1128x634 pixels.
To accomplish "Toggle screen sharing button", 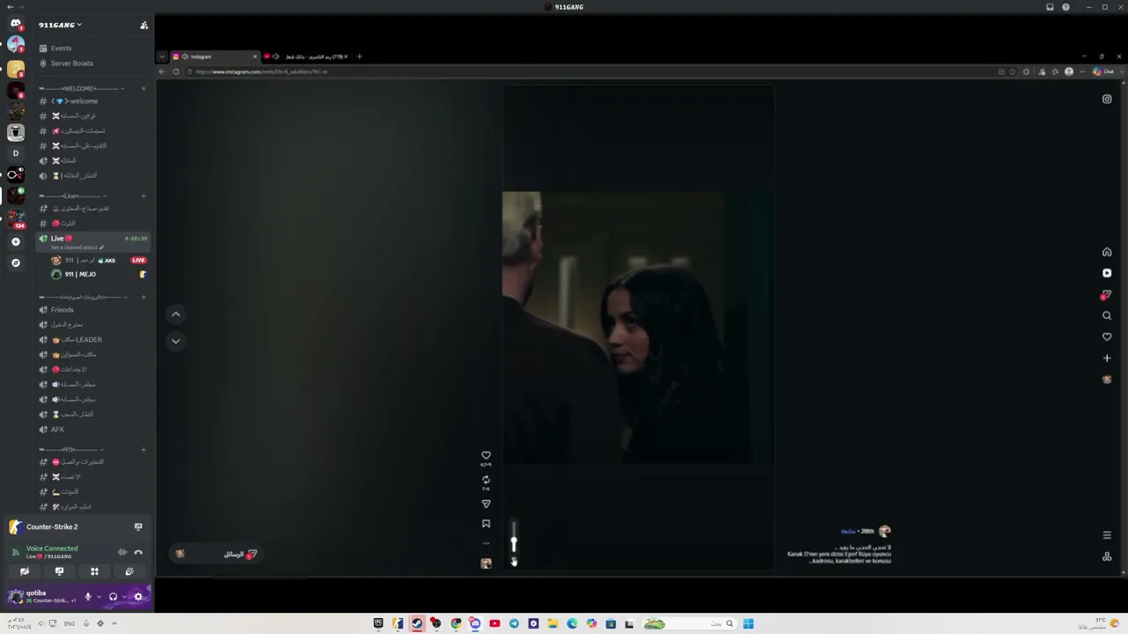I will (59, 571).
